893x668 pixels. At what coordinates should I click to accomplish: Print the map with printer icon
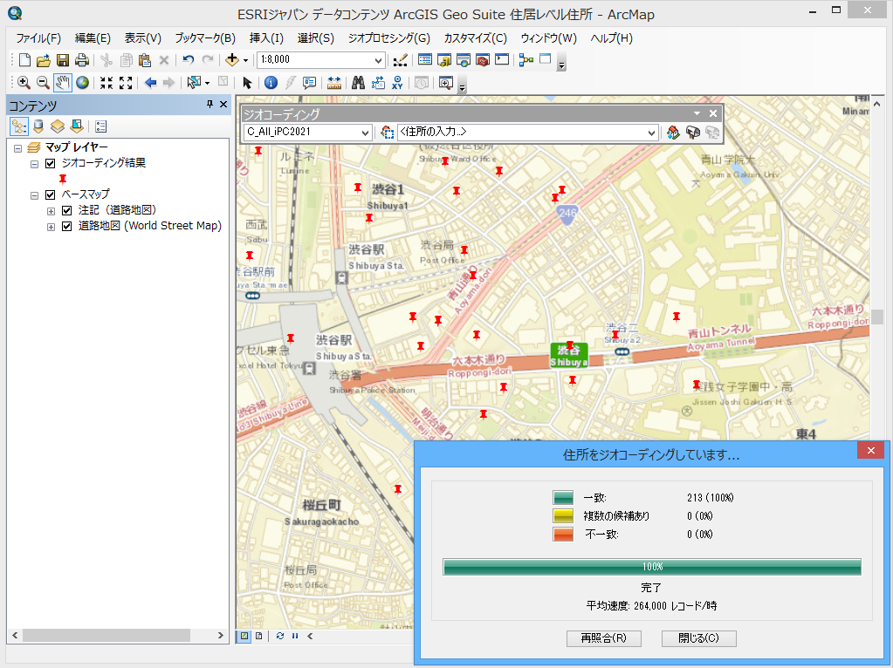pyautogui.click(x=82, y=60)
